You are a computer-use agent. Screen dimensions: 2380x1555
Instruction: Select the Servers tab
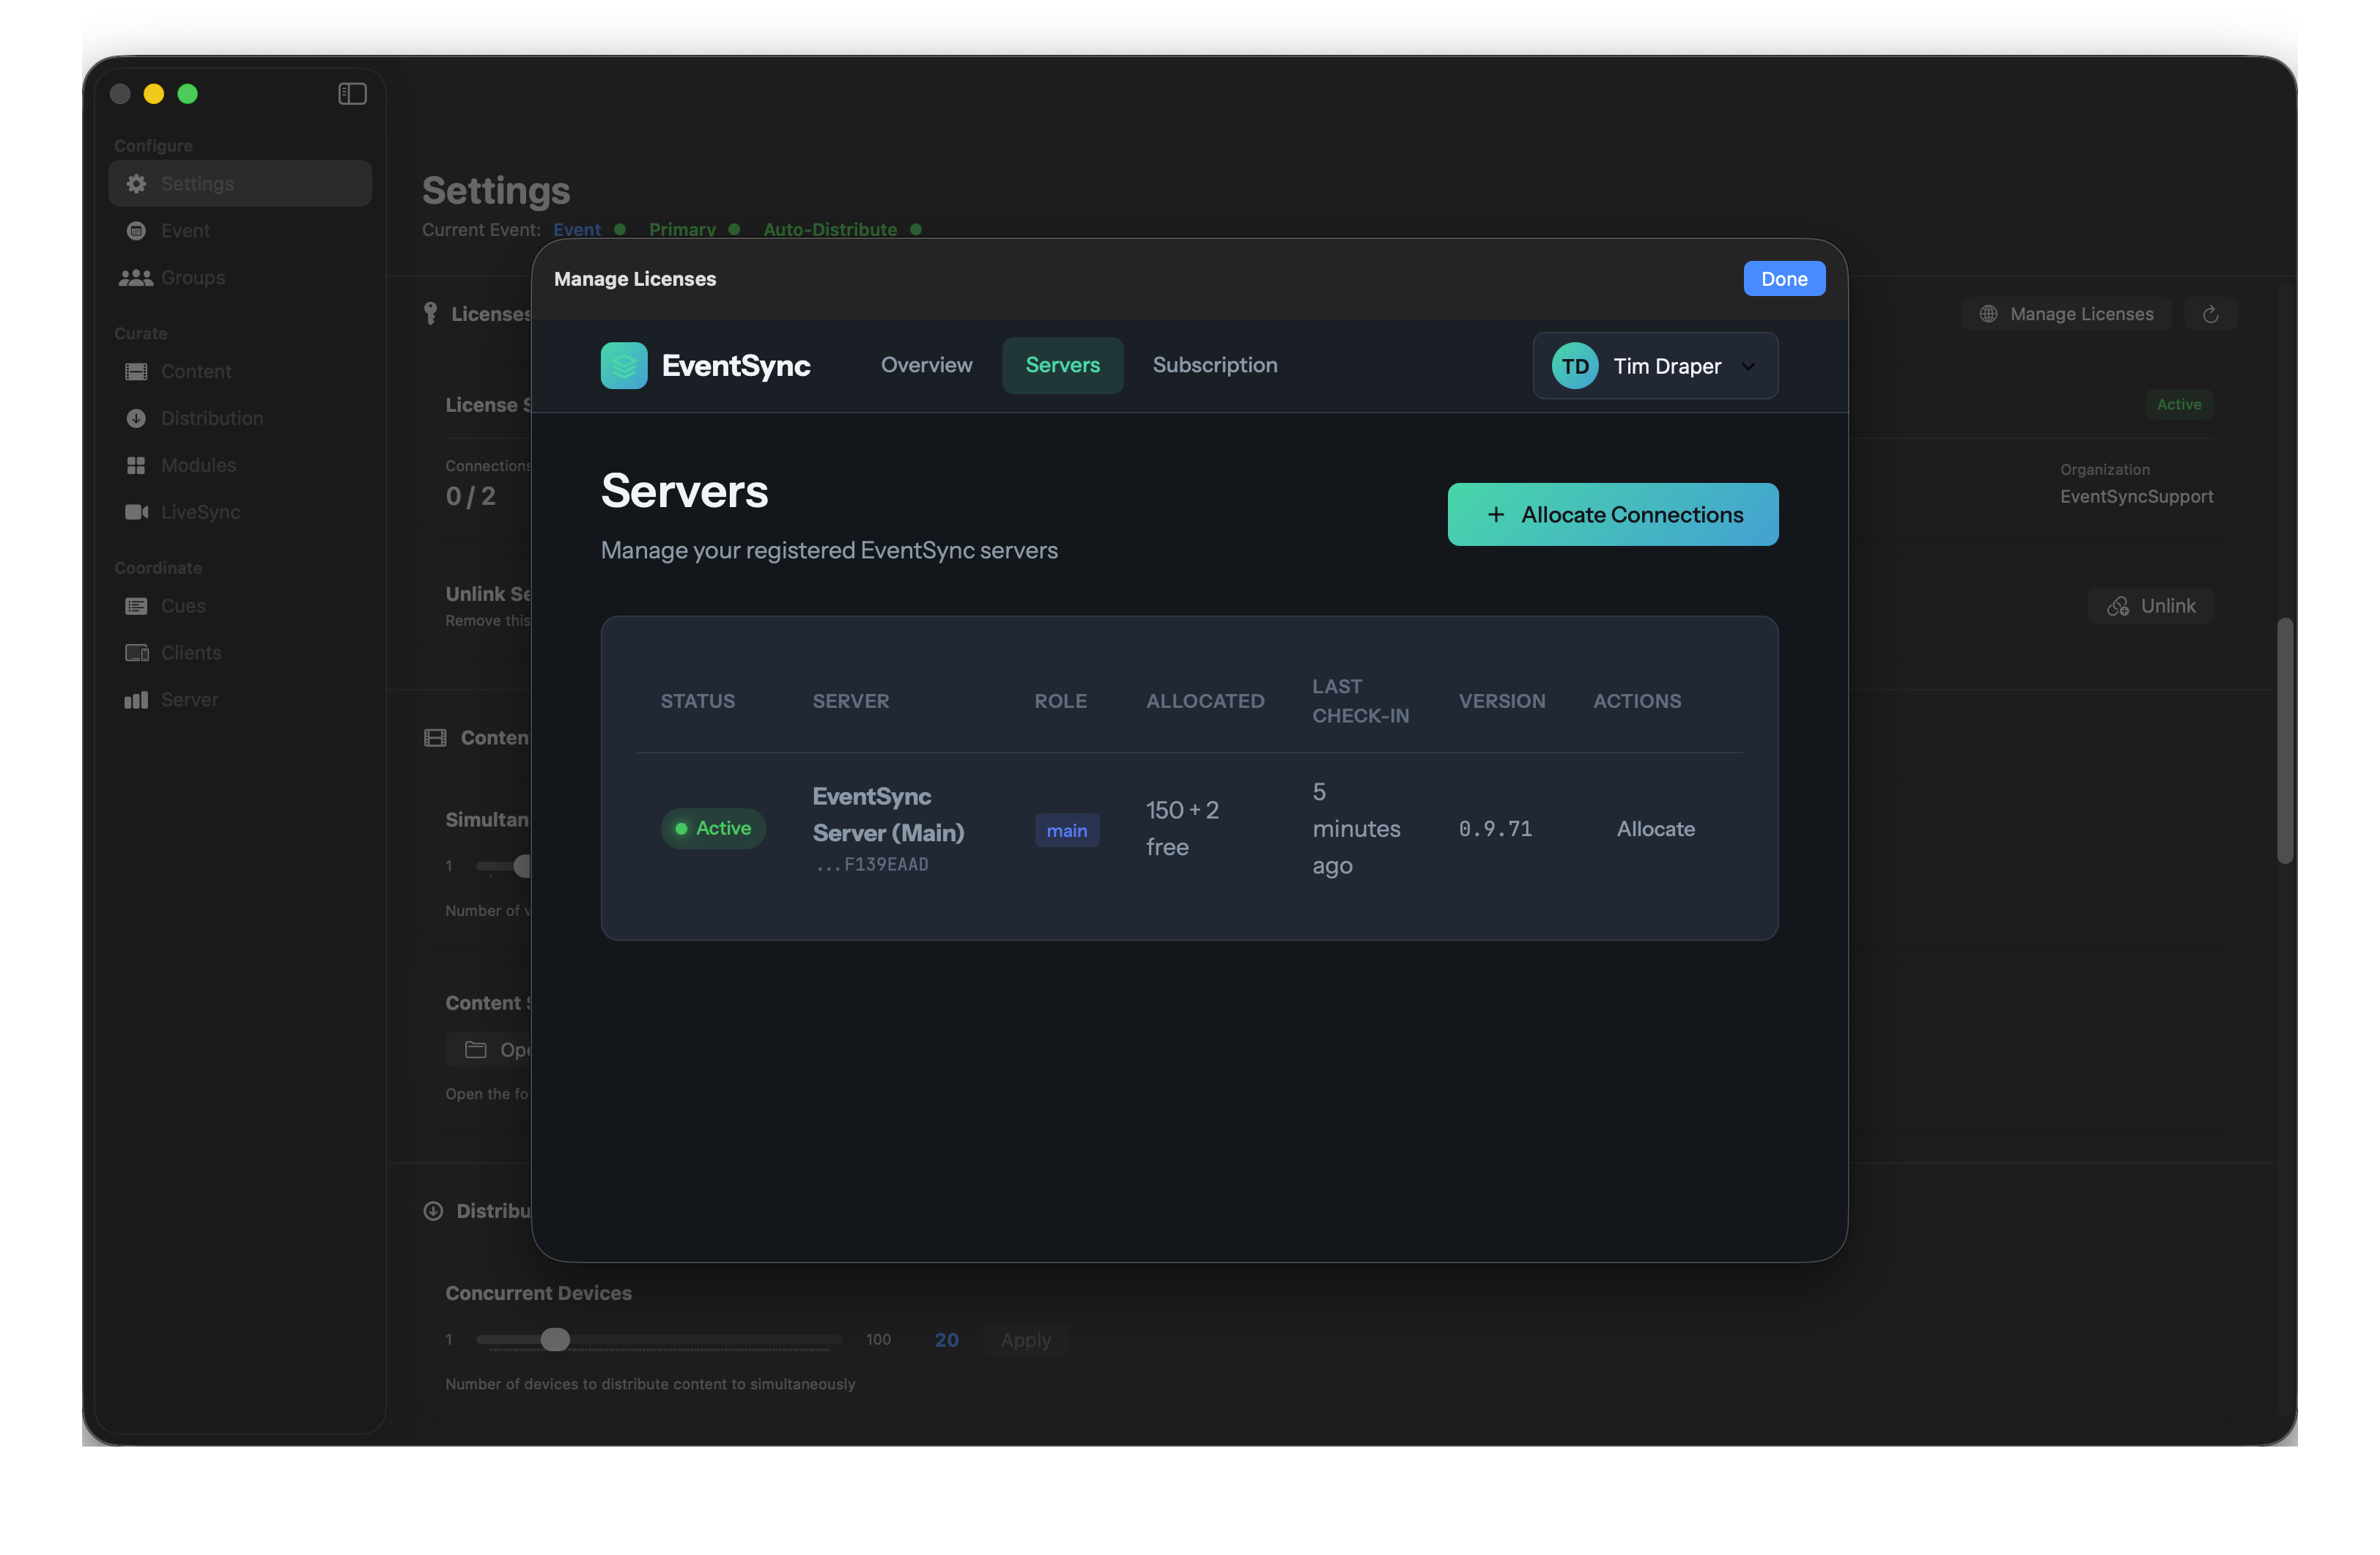[x=1062, y=365]
